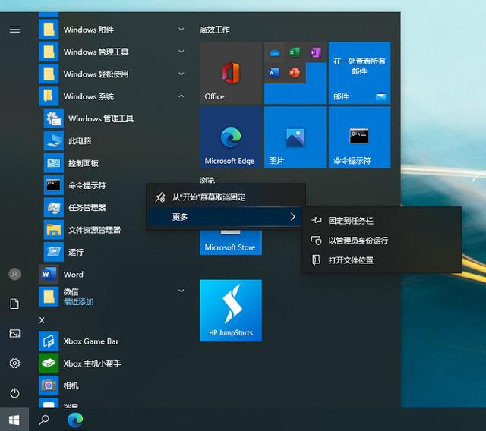The image size is (486, 431).
Task: Open OneDrive in the Office apps tile
Action: pos(274,53)
